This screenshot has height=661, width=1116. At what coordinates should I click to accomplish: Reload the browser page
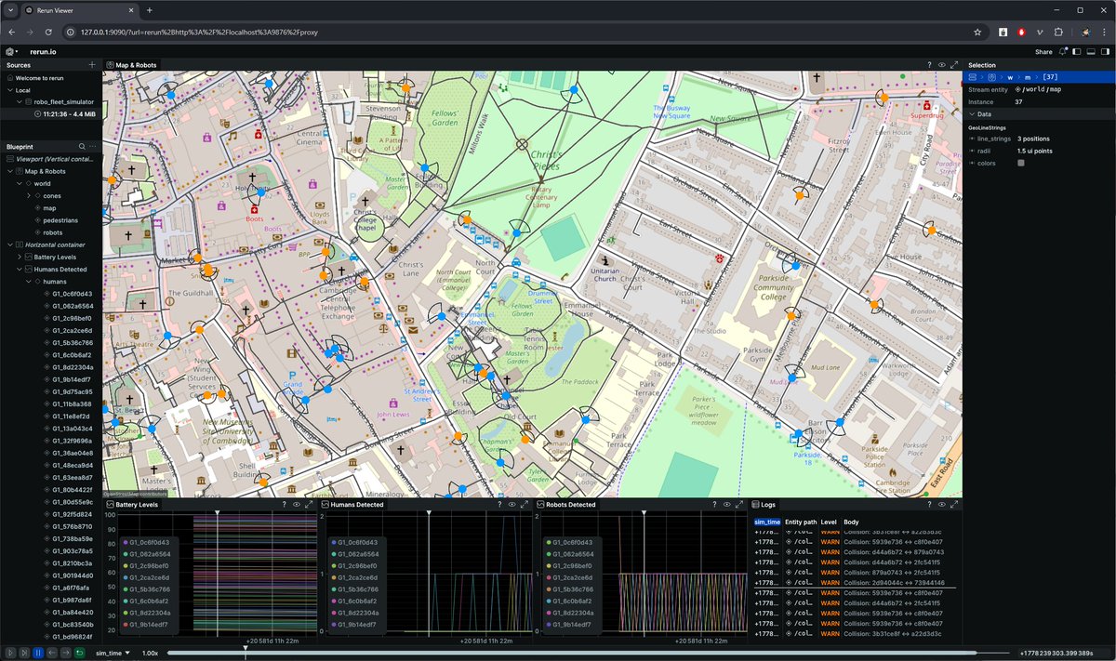click(x=46, y=31)
